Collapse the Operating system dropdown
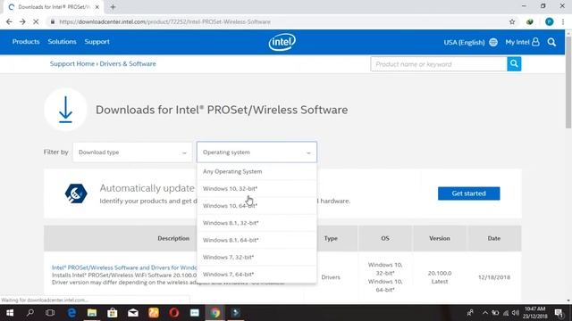The image size is (572, 321). click(x=257, y=152)
